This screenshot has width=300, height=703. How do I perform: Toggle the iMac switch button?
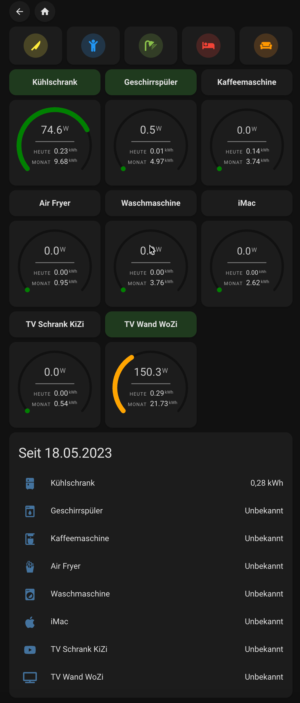tap(247, 203)
